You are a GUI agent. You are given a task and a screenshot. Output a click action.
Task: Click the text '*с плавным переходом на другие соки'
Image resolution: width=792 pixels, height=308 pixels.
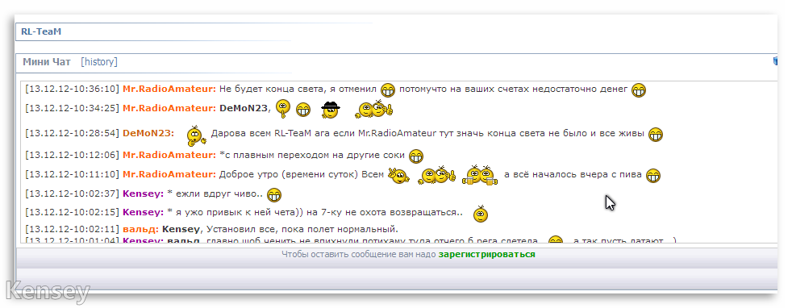312,155
